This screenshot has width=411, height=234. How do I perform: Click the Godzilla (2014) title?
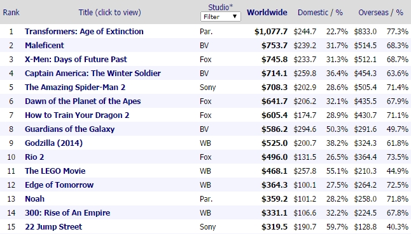click(x=53, y=143)
